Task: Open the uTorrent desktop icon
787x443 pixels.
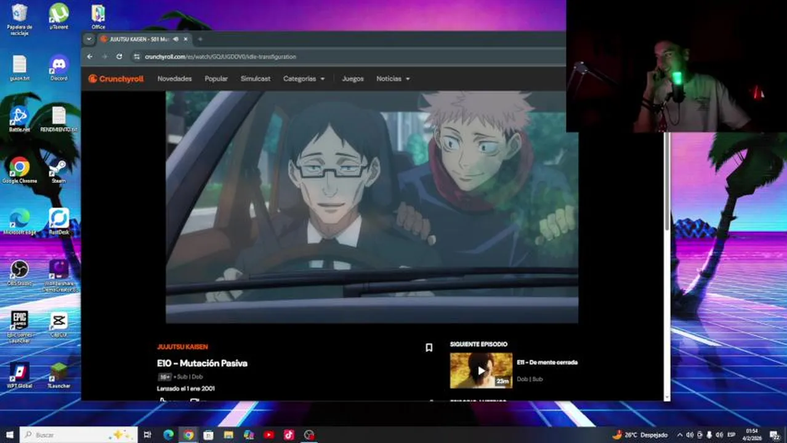Action: click(x=59, y=17)
